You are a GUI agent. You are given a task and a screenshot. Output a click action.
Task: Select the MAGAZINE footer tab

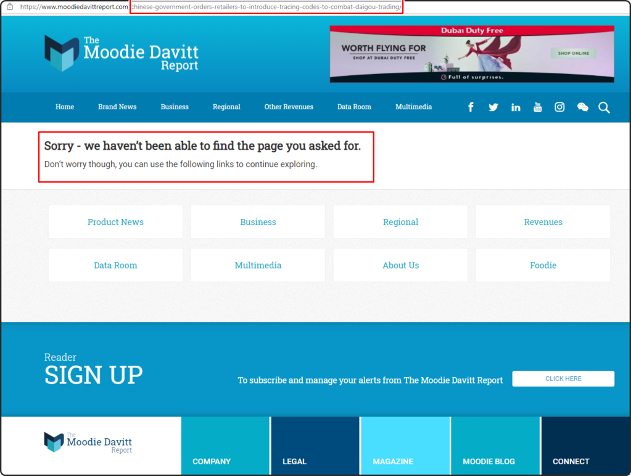[x=393, y=461]
